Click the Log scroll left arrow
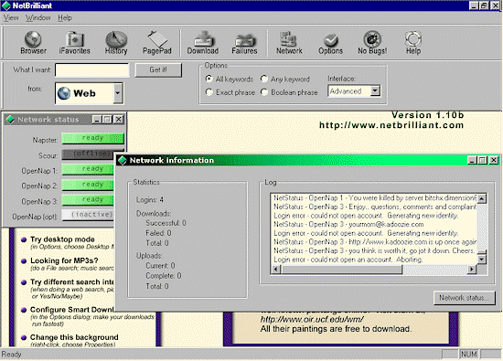The height and width of the screenshot is (361, 503). 275,270
